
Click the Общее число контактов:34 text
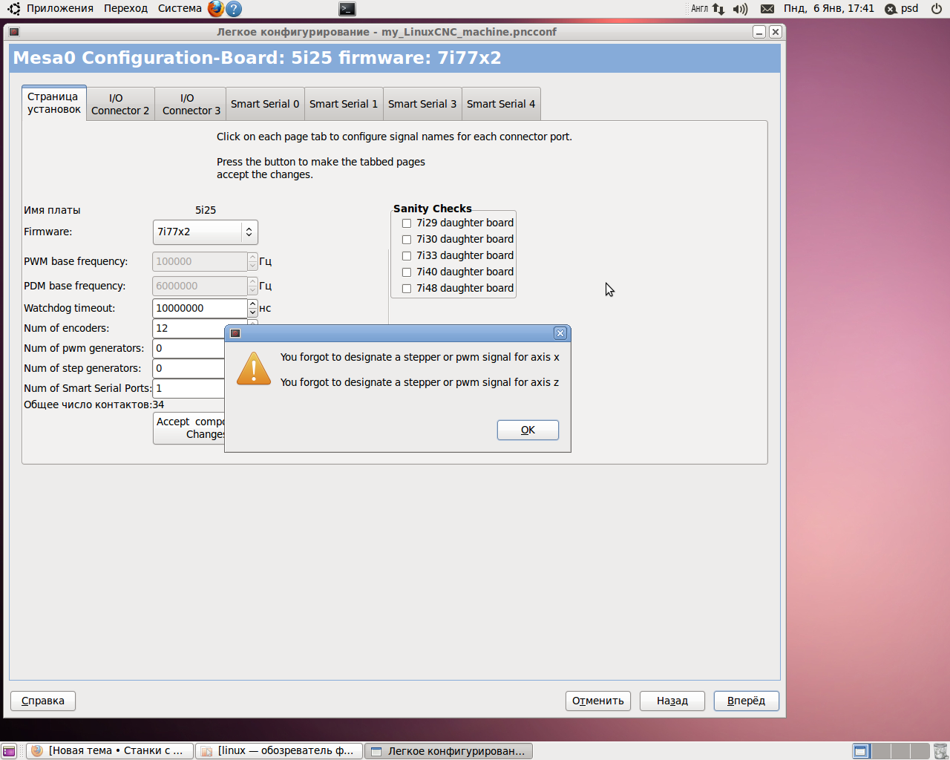pyautogui.click(x=94, y=404)
